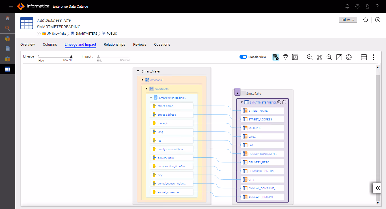Click the Lineage slider handle
This screenshot has height=209, width=386.
[x=71, y=57]
